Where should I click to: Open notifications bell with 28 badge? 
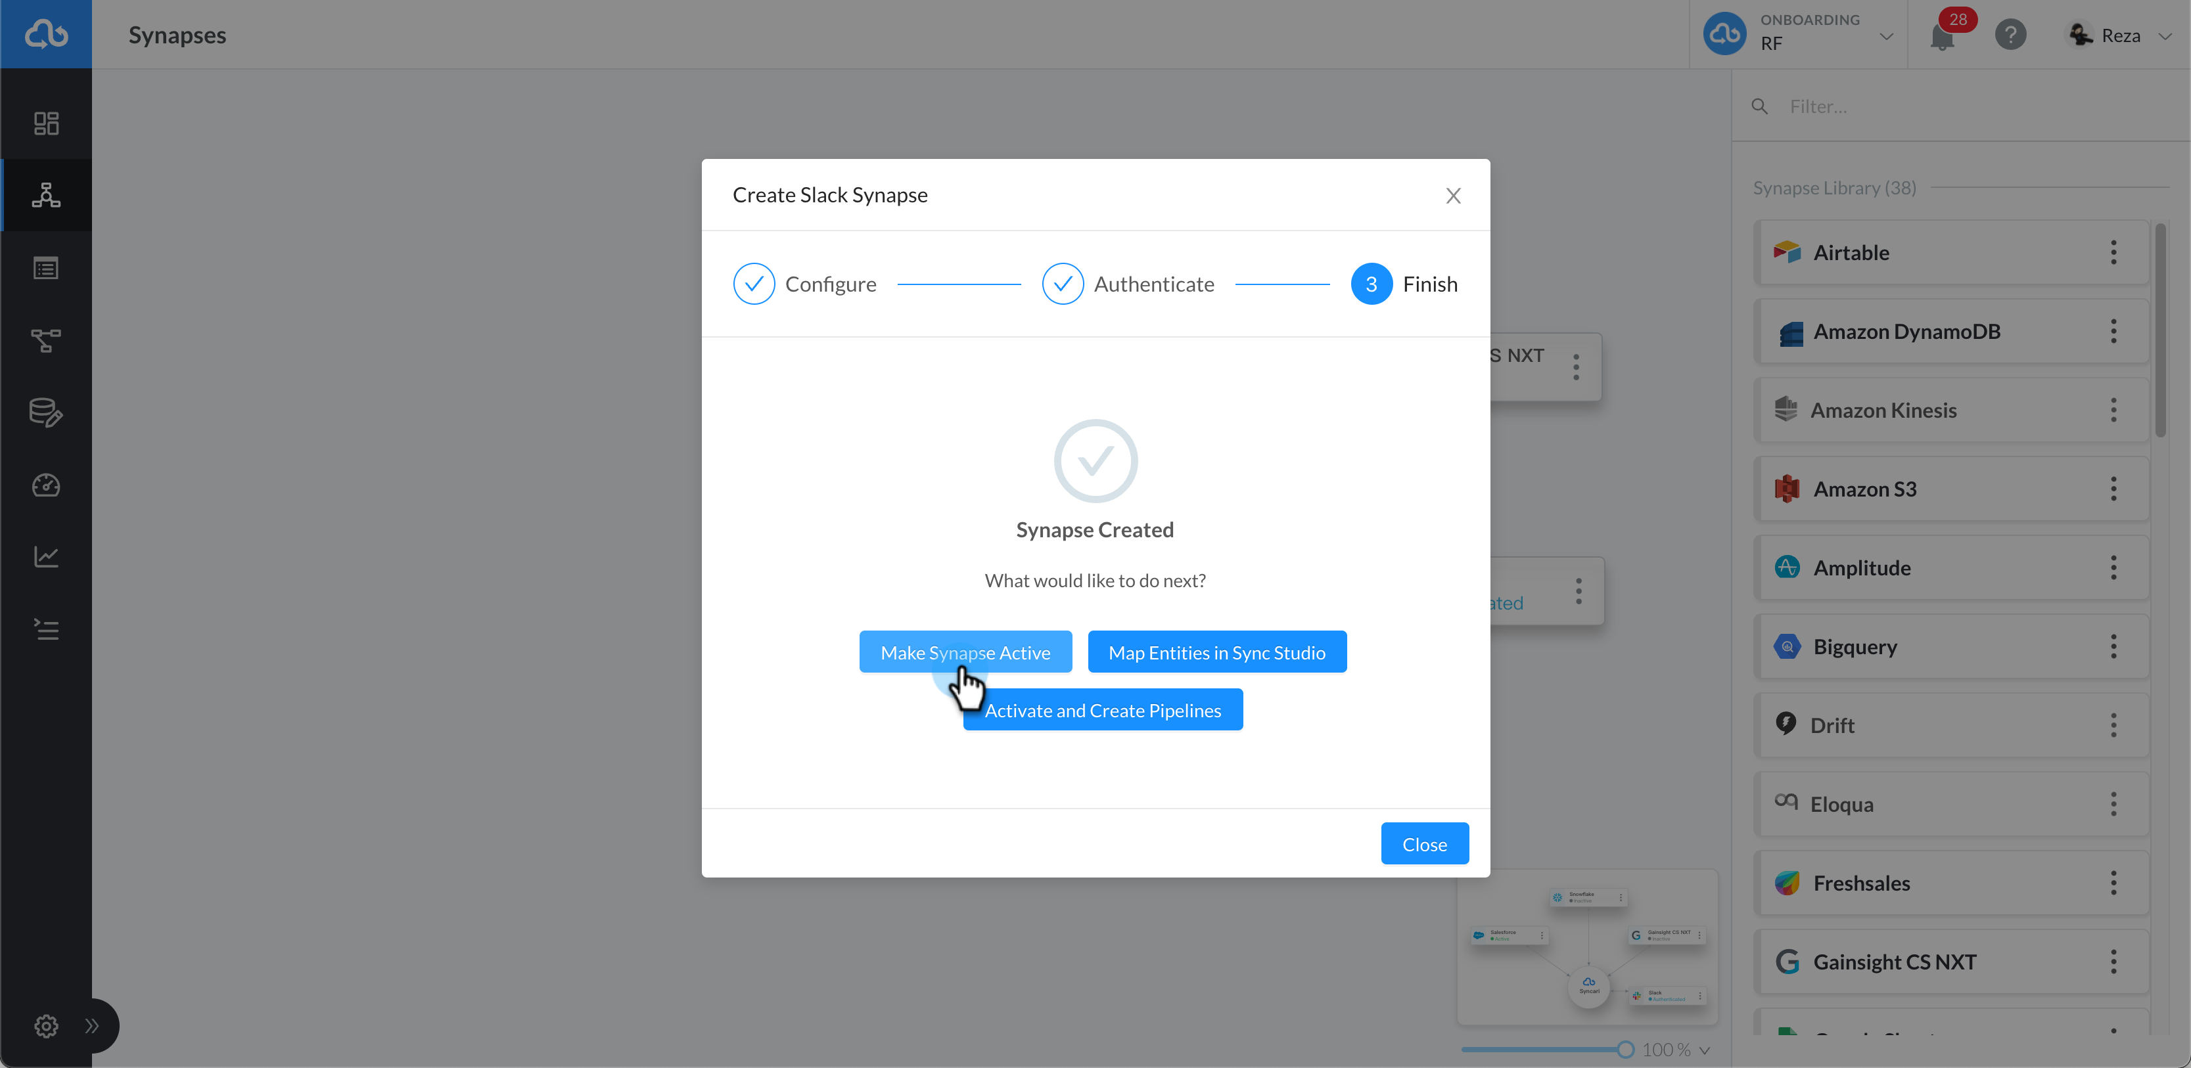1943,37
